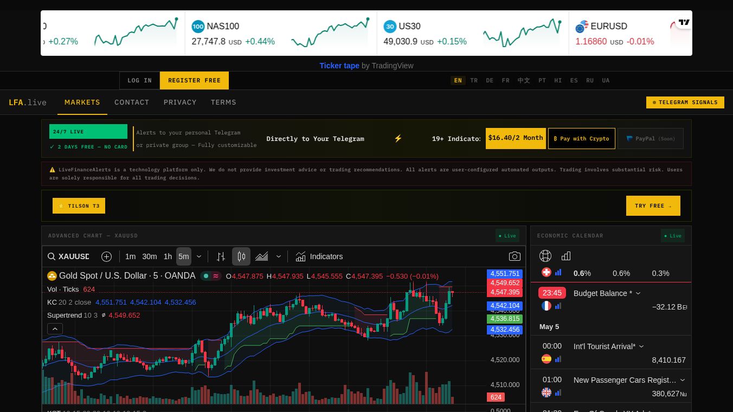733x412 pixels.
Task: Select EN language
Action: 458,80
